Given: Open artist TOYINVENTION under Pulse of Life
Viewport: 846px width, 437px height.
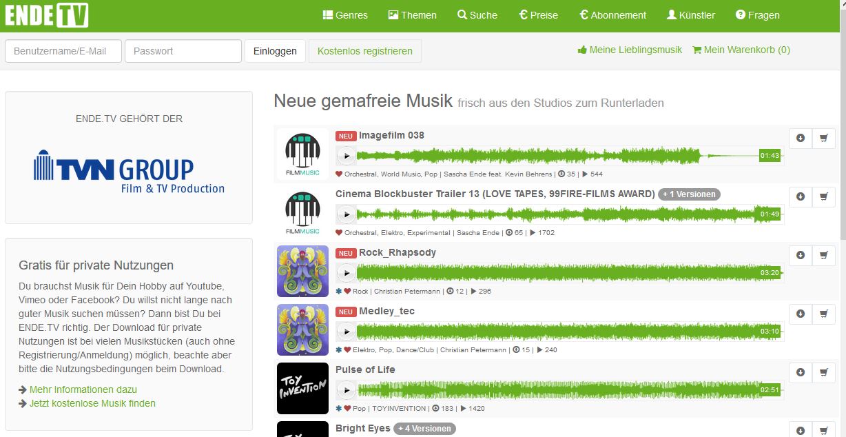Looking at the screenshot, I should click(400, 409).
